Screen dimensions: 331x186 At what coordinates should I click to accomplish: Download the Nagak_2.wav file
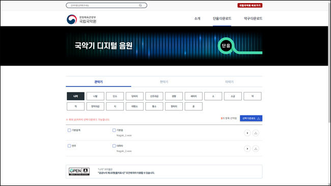click(x=256, y=149)
